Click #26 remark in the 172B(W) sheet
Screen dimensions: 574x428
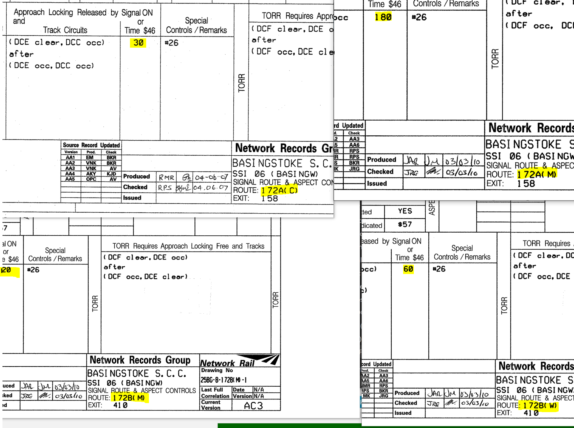(439, 269)
